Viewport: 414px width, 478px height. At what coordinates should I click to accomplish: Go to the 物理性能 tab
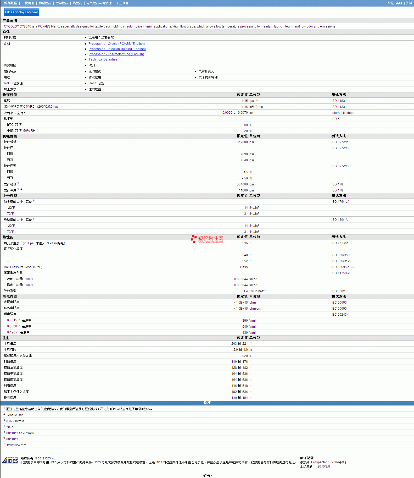coord(45,3)
